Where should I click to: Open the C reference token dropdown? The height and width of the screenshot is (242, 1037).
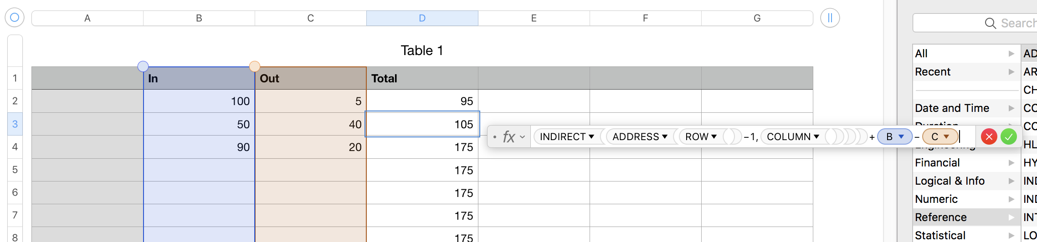tap(946, 136)
